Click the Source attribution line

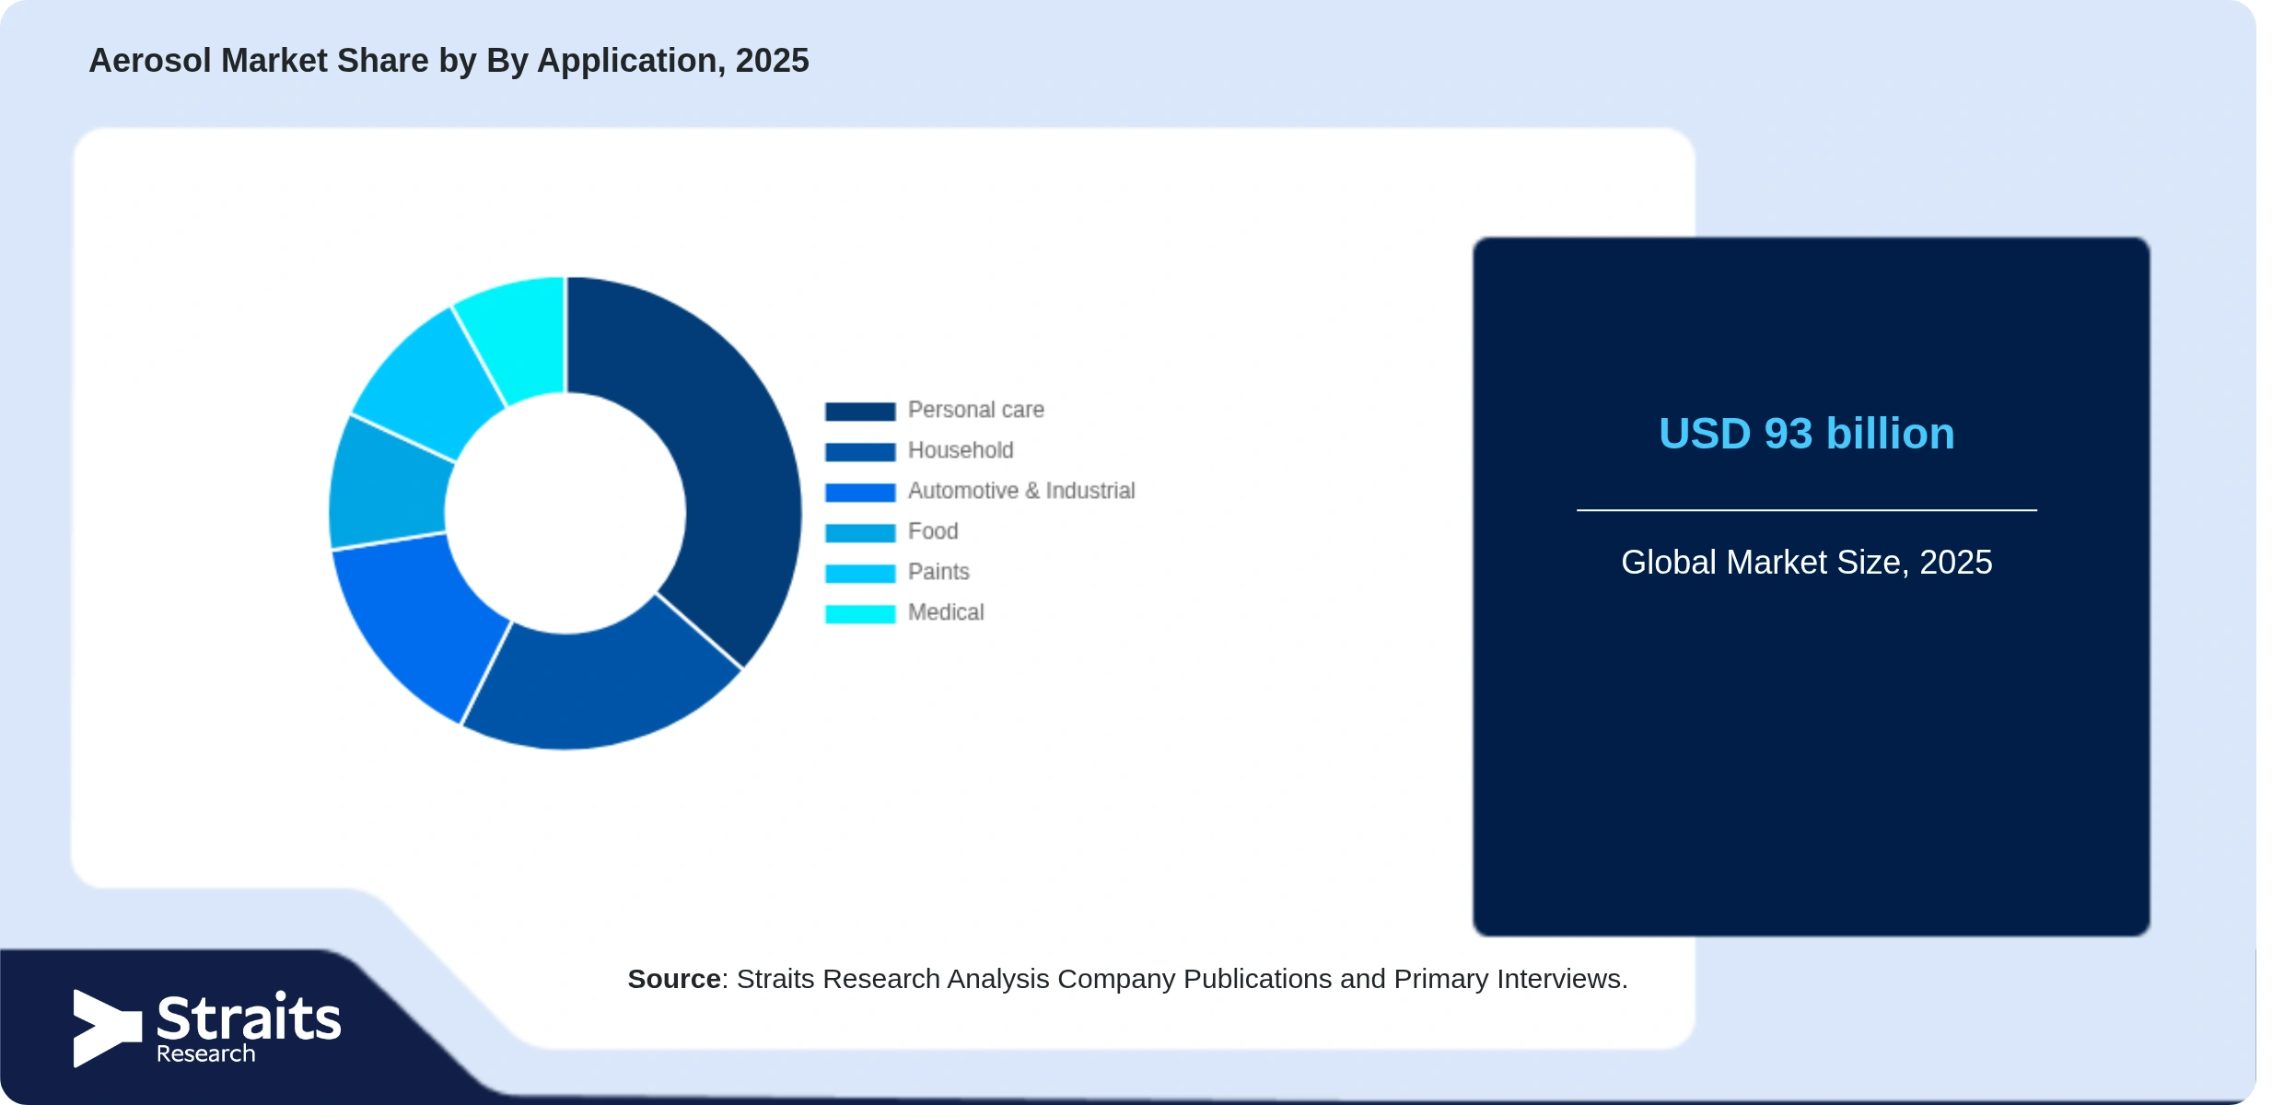pyautogui.click(x=1127, y=979)
